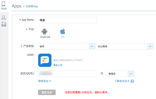This screenshot has width=156, height=99.
Task: Click the App Name input field
Action: pyautogui.click(x=67, y=20)
